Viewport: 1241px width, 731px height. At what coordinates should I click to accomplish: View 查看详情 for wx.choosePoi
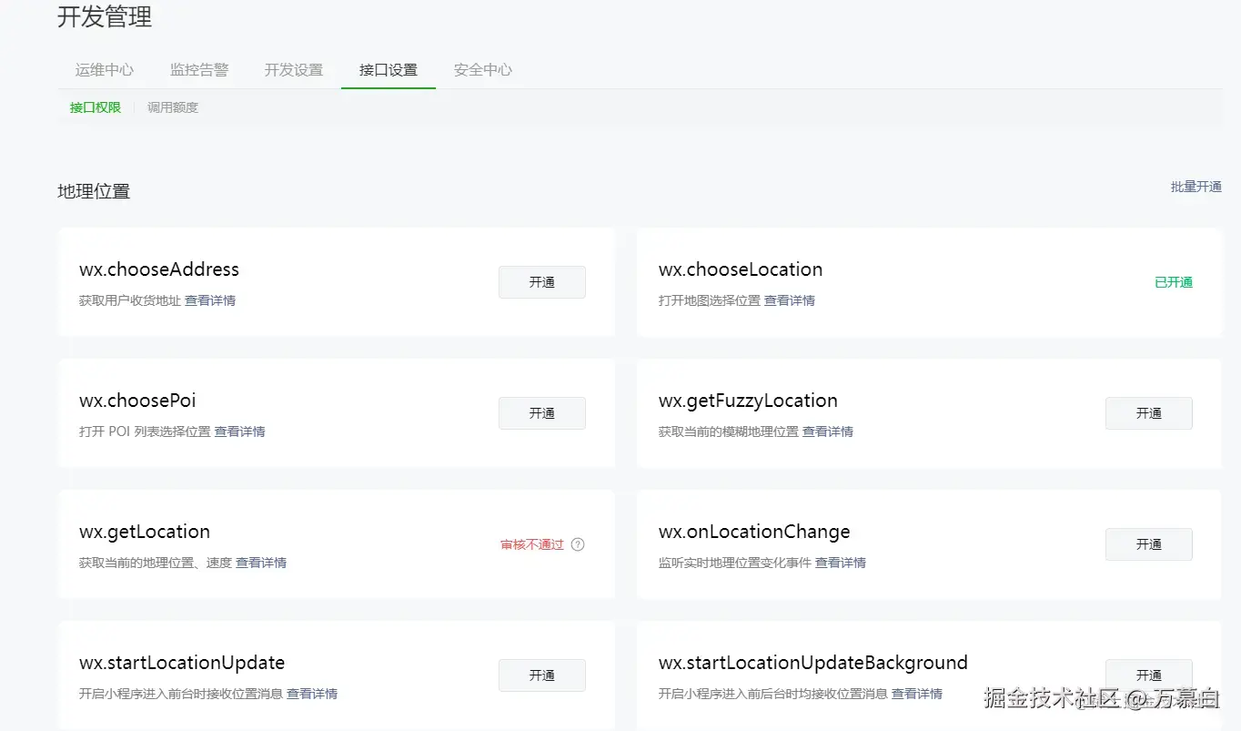(240, 431)
